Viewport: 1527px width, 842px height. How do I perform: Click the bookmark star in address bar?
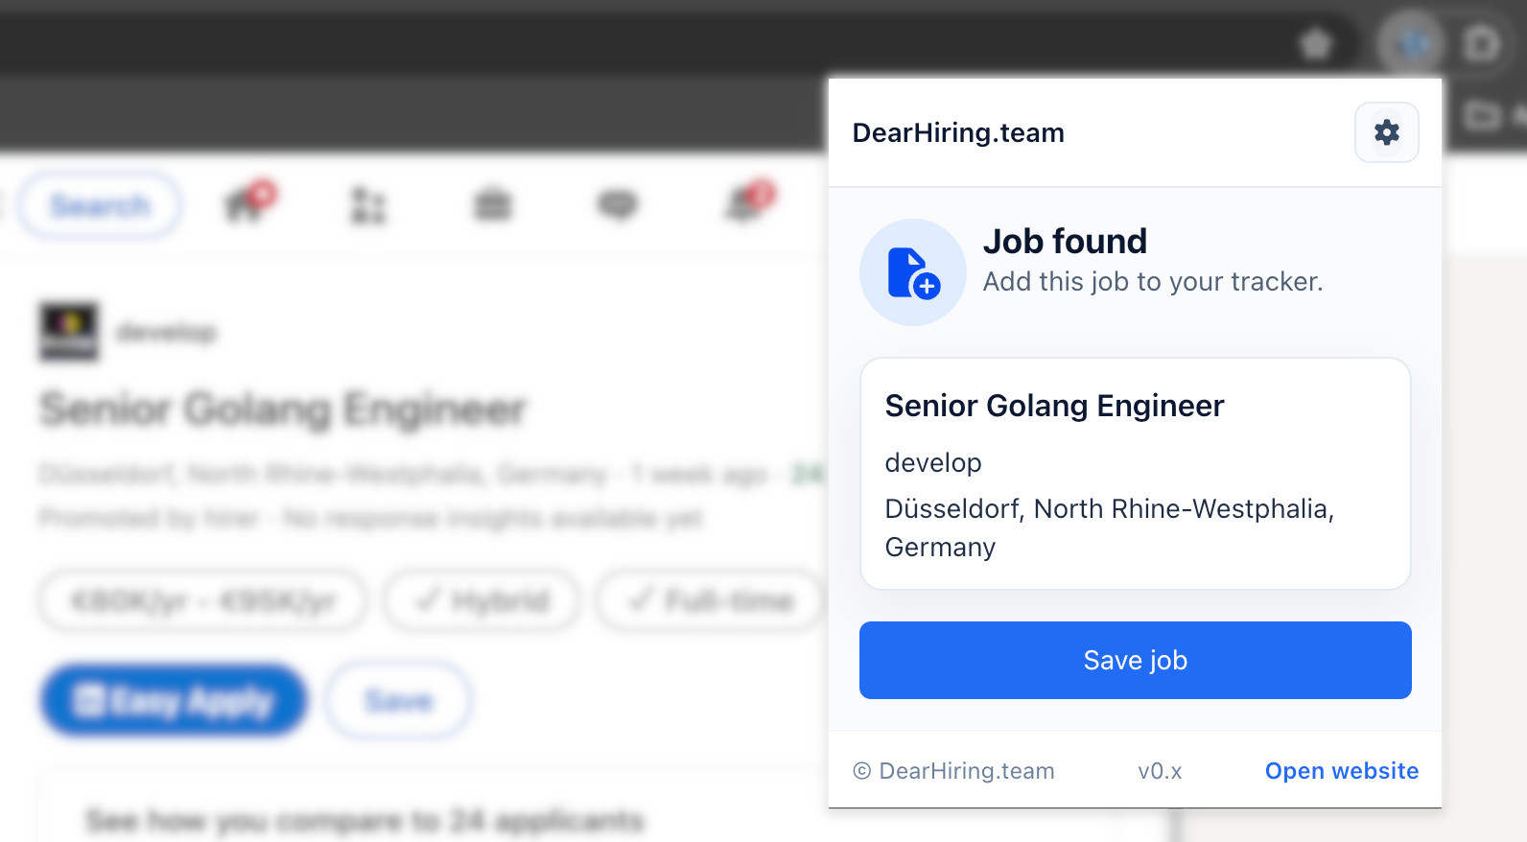(1316, 43)
